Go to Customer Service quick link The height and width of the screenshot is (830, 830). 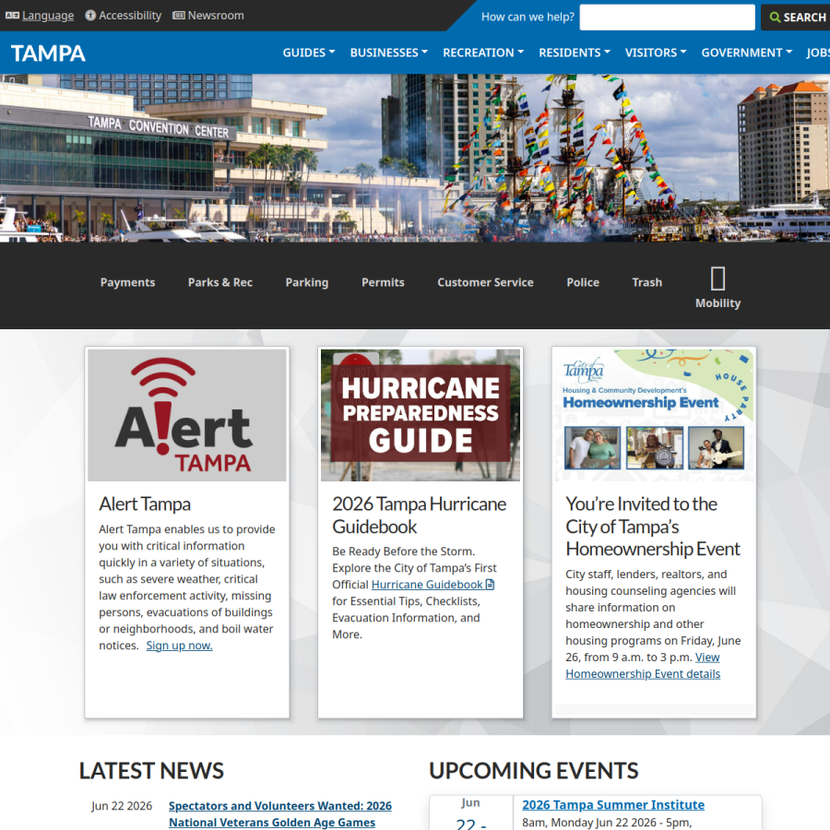coord(485,282)
